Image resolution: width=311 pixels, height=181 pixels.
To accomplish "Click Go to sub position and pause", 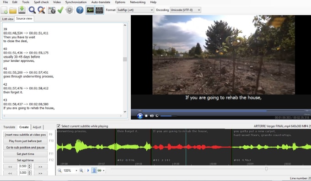I will (x=25, y=148).
